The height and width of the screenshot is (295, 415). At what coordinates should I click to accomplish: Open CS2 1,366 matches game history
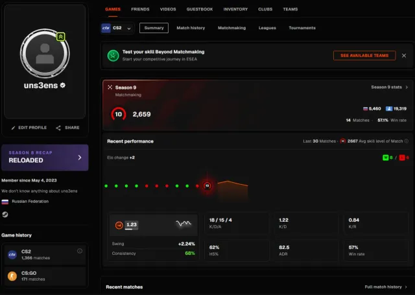pos(44,255)
